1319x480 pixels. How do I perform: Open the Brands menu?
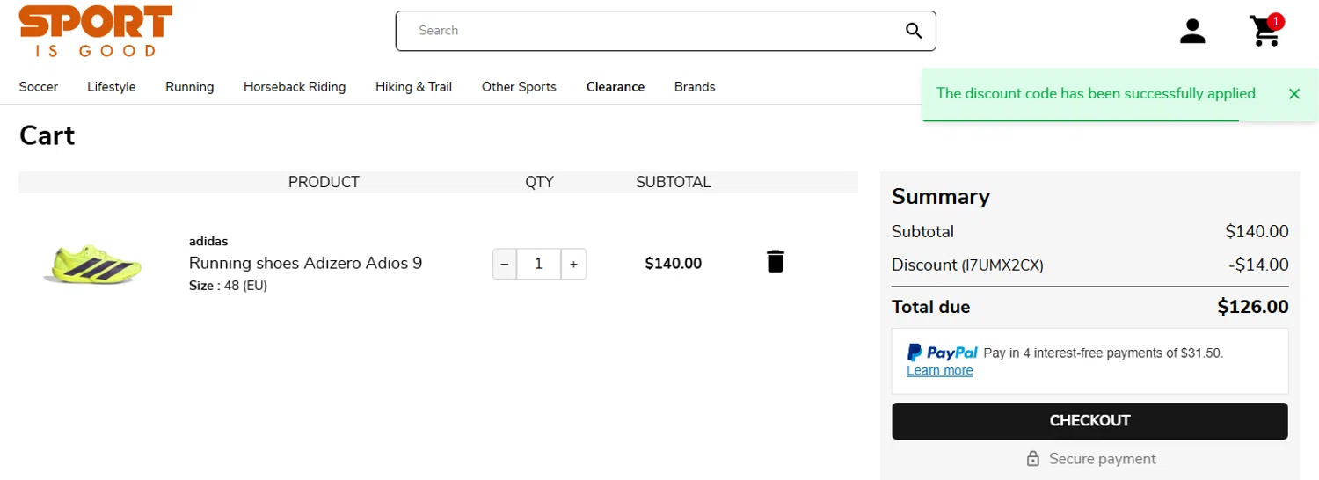coord(695,87)
